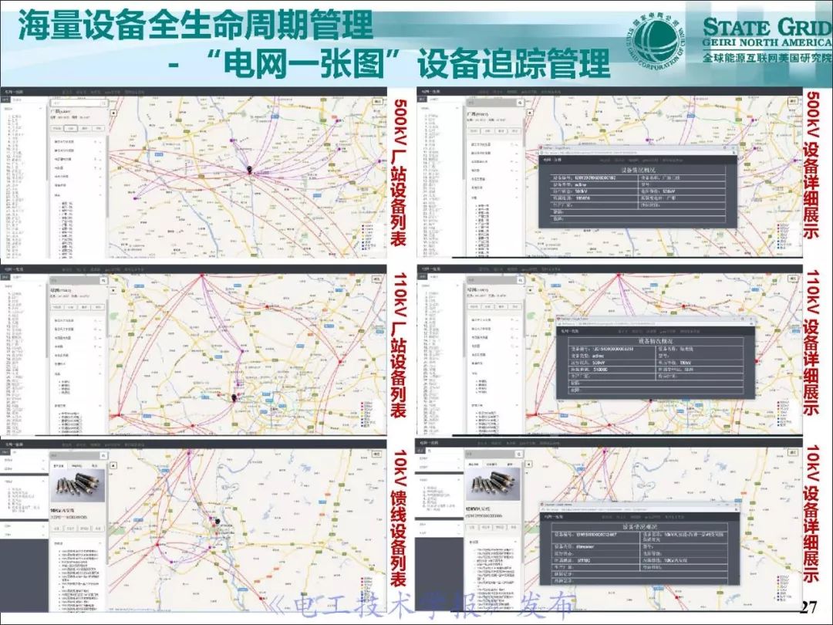The width and height of the screenshot is (833, 625).
Task: Click search magnifier icon in 110kV station list panel
Action: click(104, 281)
